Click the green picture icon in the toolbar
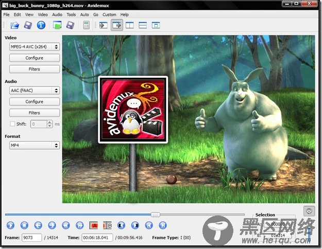322x249 pixels. 57,25
